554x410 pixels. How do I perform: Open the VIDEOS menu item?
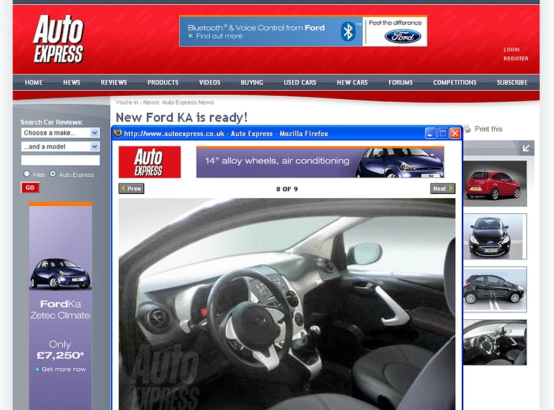pyautogui.click(x=209, y=83)
